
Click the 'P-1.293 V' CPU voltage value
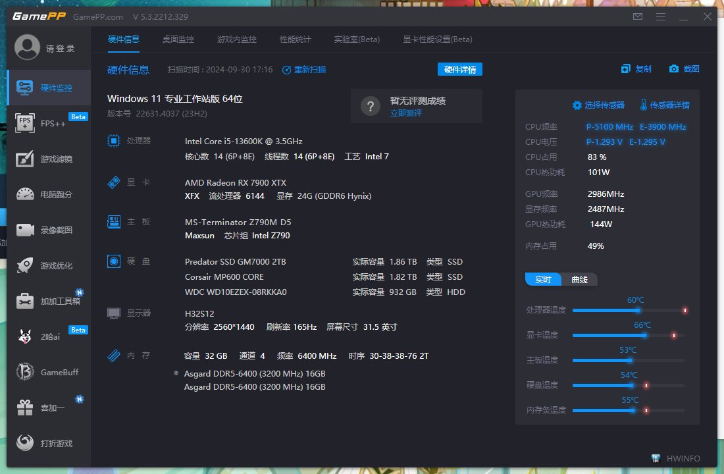604,142
